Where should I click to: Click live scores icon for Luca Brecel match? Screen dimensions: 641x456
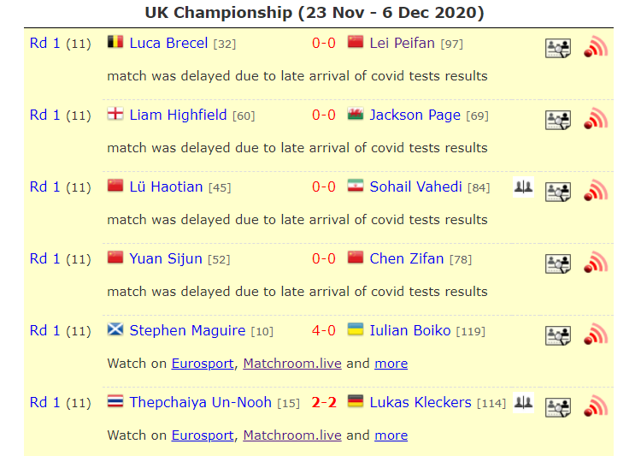tap(596, 47)
